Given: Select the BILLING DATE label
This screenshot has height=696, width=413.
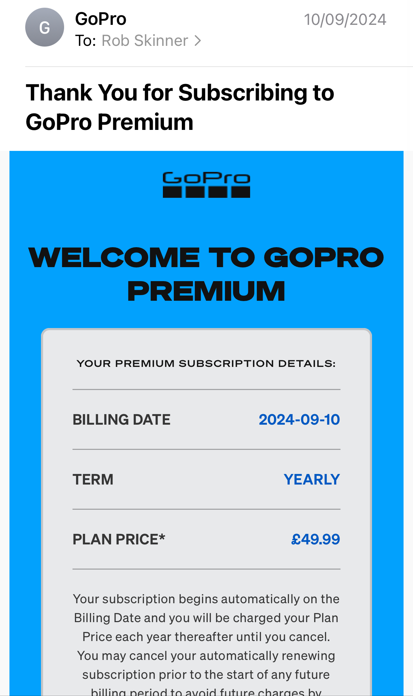Looking at the screenshot, I should coord(121,419).
